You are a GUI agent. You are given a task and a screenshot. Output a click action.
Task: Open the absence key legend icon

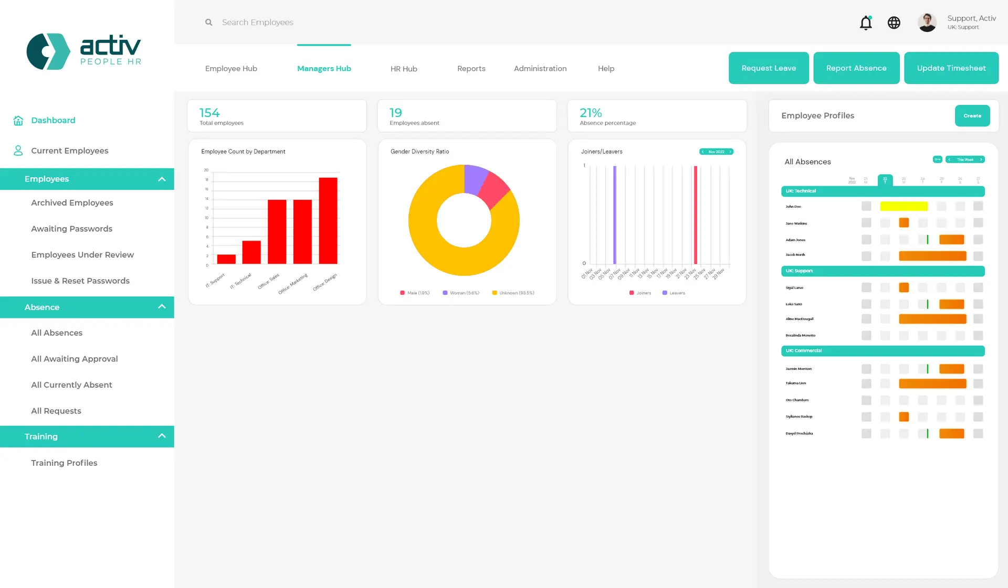(x=937, y=159)
